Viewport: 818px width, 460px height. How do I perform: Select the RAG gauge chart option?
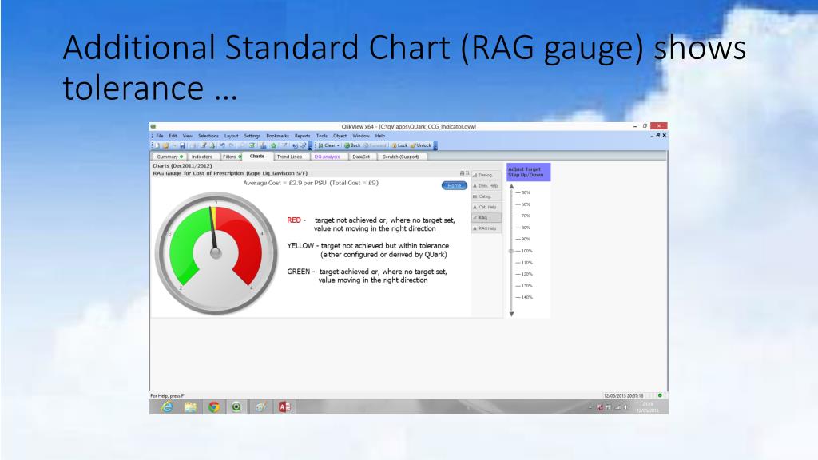tap(486, 217)
